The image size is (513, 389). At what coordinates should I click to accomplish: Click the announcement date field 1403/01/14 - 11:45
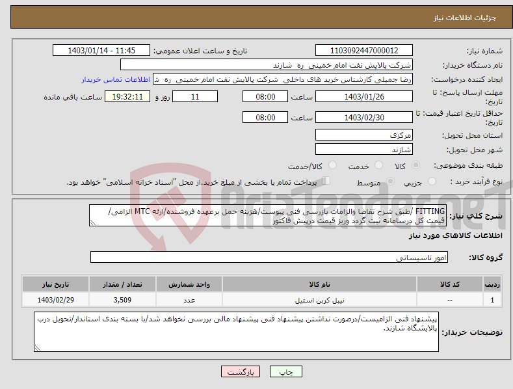101,51
